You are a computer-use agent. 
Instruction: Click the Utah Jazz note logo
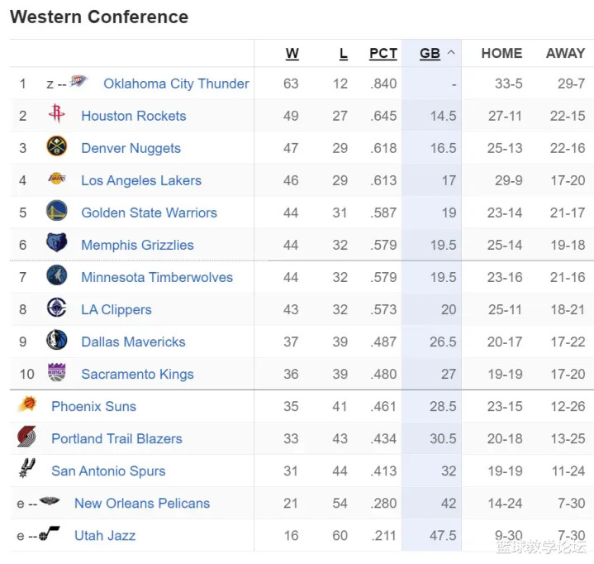coord(50,533)
